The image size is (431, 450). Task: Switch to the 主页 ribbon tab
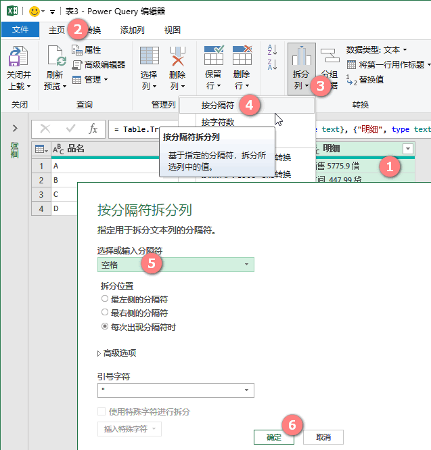(x=57, y=30)
